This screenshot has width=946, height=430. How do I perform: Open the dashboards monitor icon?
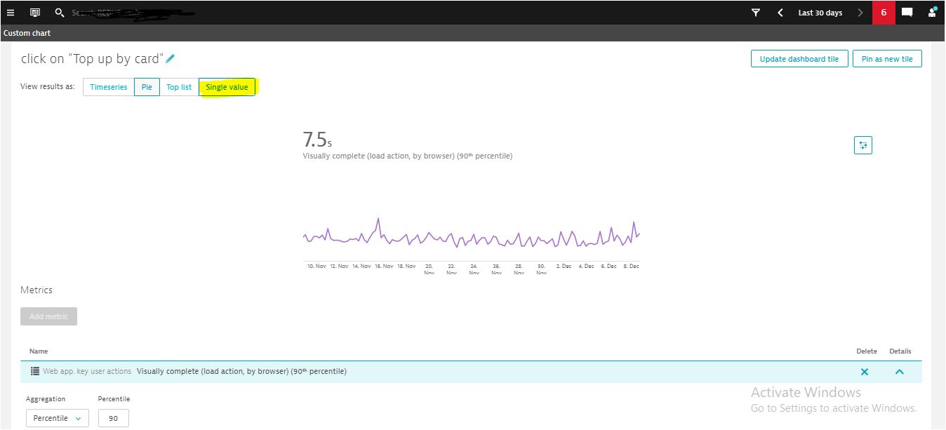click(35, 13)
